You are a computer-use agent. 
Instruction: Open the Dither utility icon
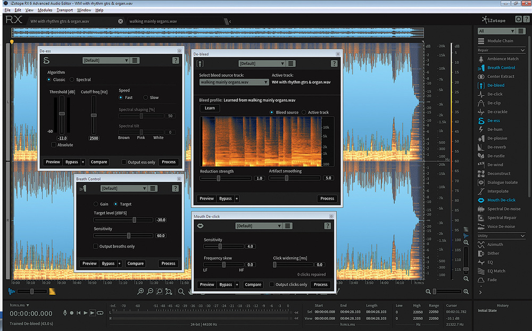click(x=481, y=253)
